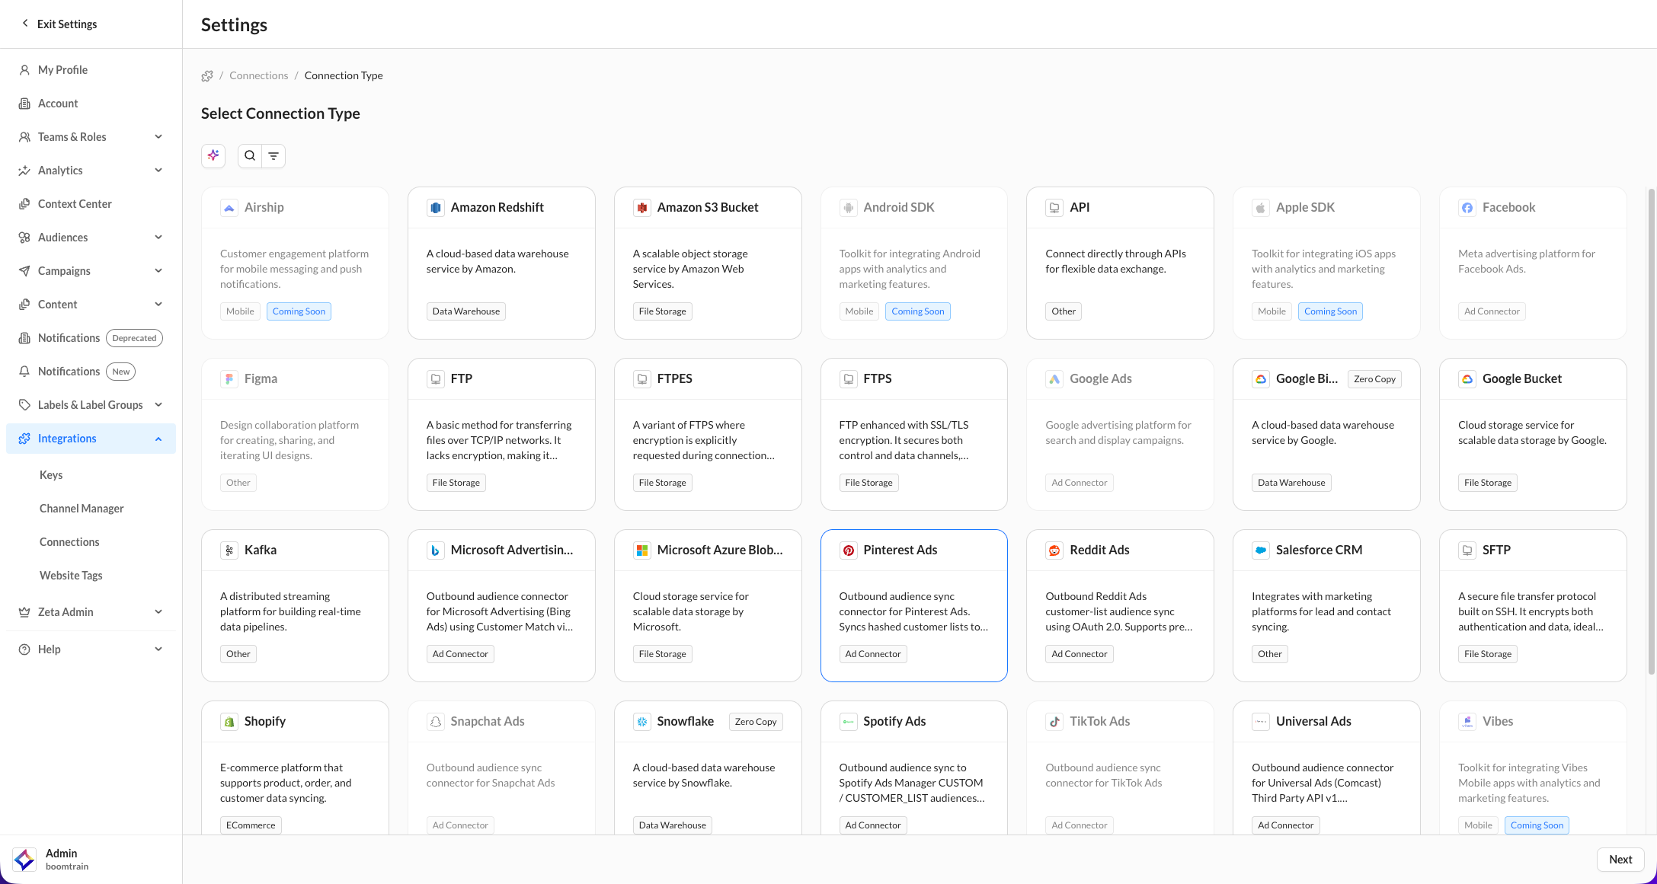Image resolution: width=1657 pixels, height=884 pixels.
Task: Click the Coming Soon tag on Vibes
Action: pyautogui.click(x=1537, y=825)
